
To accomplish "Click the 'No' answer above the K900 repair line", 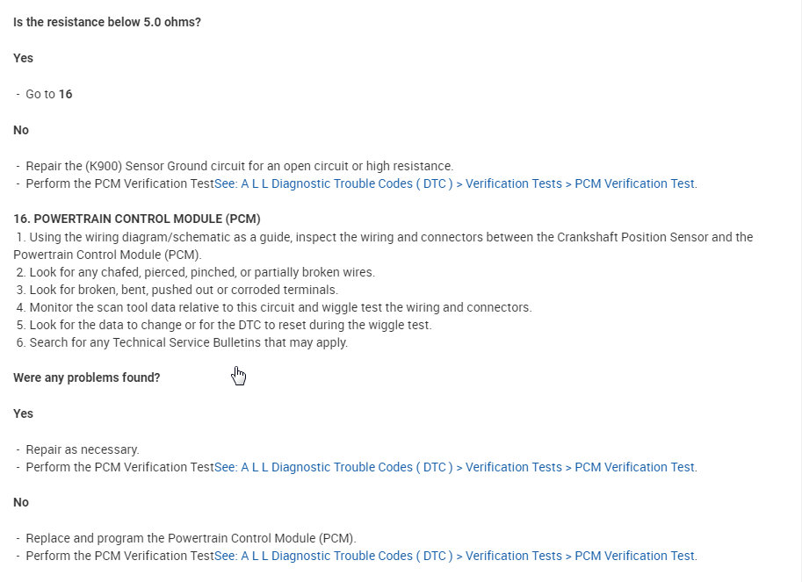I will tap(21, 130).
